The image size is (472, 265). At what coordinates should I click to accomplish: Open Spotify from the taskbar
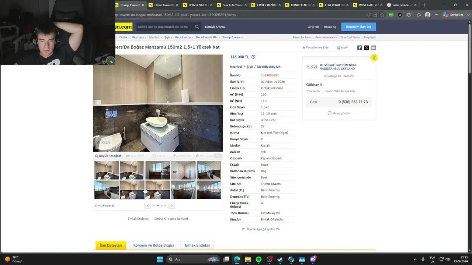(258, 259)
